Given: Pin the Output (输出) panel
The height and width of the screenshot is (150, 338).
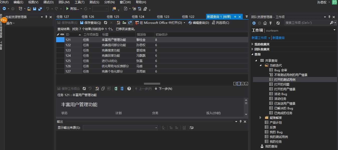Looking at the screenshot, I should 240,121.
